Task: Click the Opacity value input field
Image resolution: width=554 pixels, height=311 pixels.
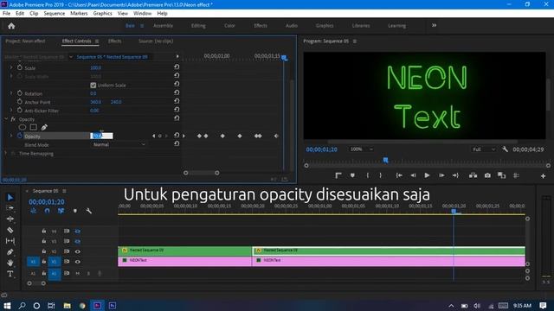Action: click(x=102, y=136)
